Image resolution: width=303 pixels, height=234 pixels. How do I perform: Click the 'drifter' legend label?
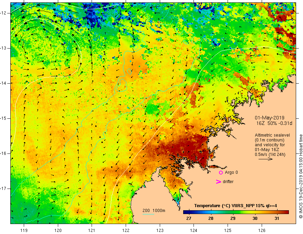[x=228, y=182]
